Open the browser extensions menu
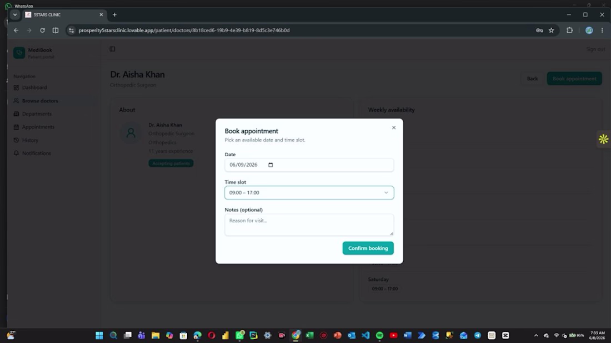 (570, 30)
